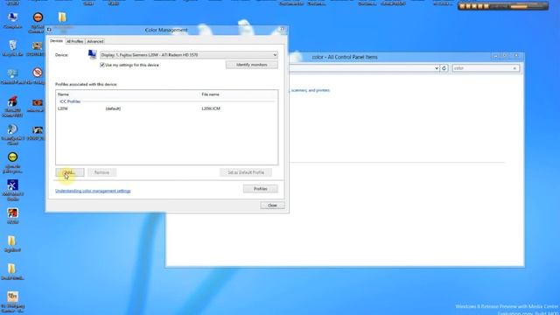Open the Device display dropdown
The image size is (560, 315).
189,54
